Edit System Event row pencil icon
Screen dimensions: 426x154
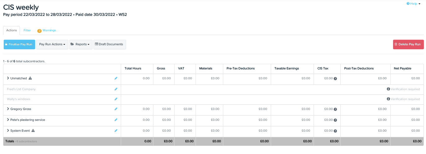[116, 131]
